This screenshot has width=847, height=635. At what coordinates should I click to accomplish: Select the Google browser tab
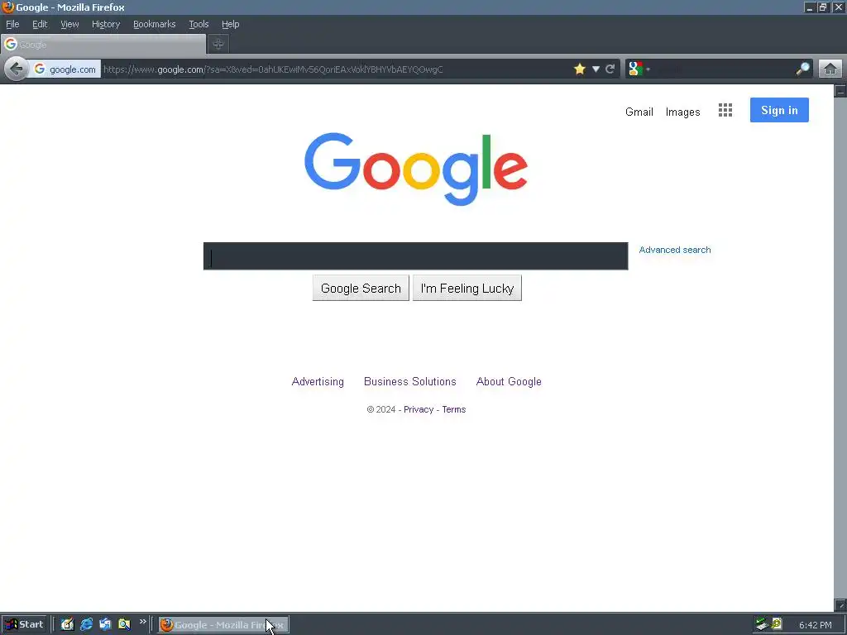click(103, 45)
